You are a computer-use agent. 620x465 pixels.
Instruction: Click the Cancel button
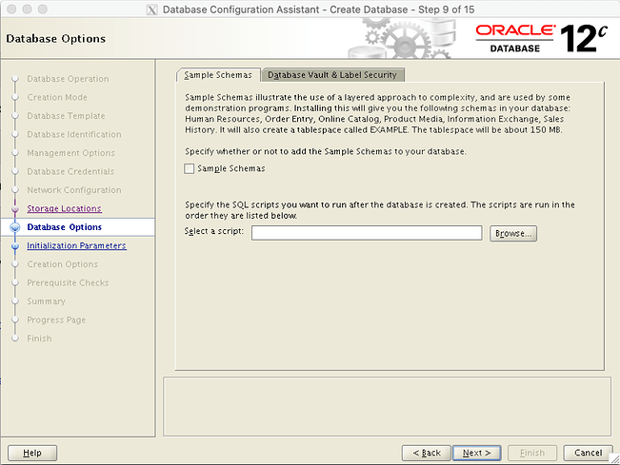588,453
